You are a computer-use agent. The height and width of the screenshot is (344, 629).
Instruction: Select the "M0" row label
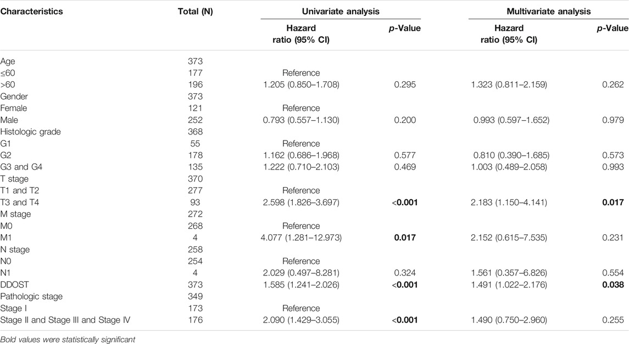click(6, 226)
